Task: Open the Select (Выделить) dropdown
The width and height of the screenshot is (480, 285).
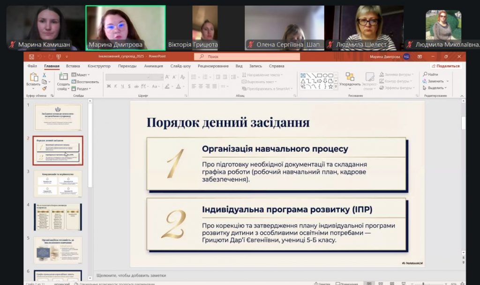Action: coord(435,88)
